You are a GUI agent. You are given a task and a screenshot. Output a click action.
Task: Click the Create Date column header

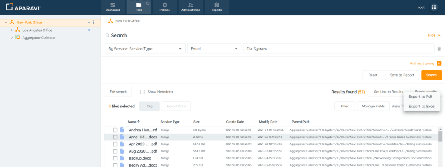pos(235,122)
